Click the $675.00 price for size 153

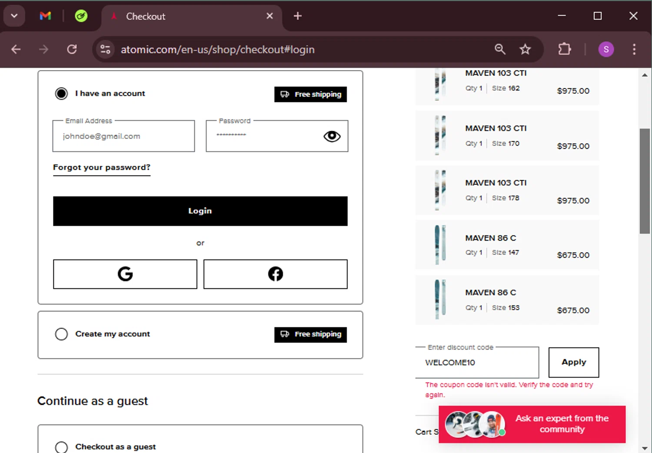[573, 311]
